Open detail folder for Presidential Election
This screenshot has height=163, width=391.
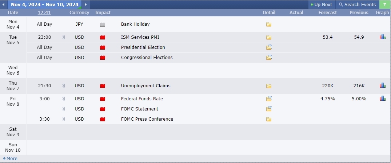[269, 47]
